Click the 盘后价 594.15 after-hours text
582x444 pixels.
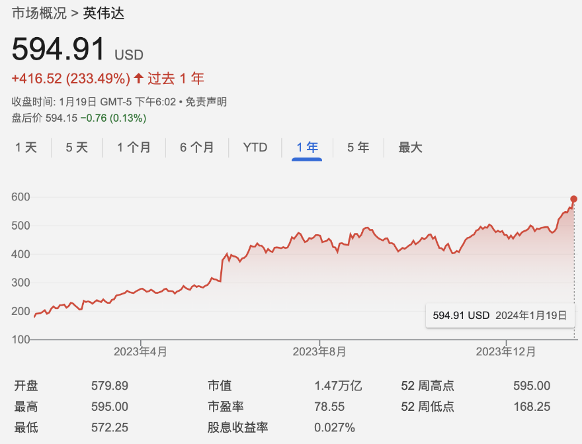tap(44, 118)
